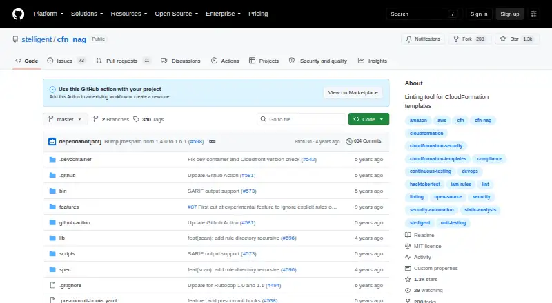Open the Discussions tab
This screenshot has height=303, width=552.
(181, 61)
